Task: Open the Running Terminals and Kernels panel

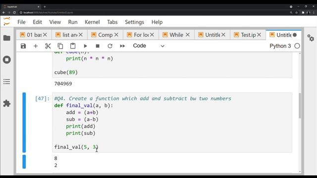Action: tap(7, 60)
